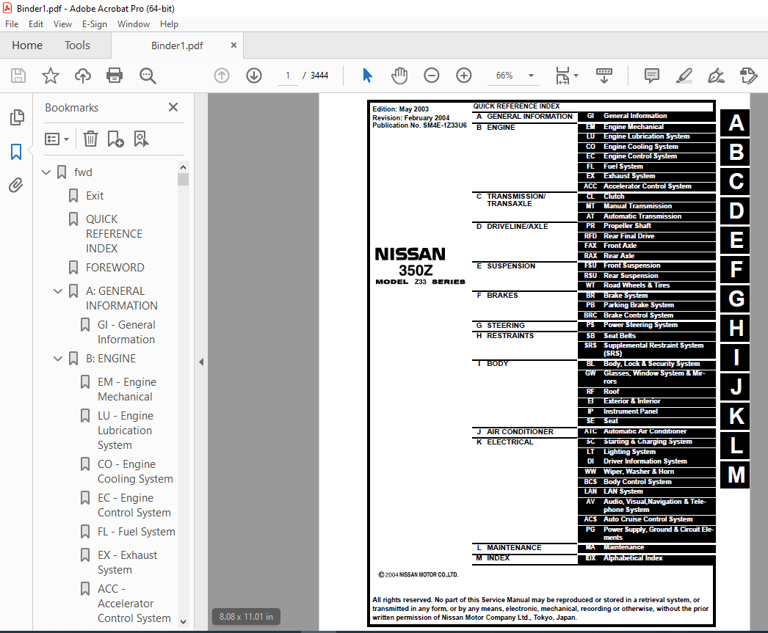Viewport: 768px width, 633px height.
Task: Close the Bookmarks panel
Action: 173,107
